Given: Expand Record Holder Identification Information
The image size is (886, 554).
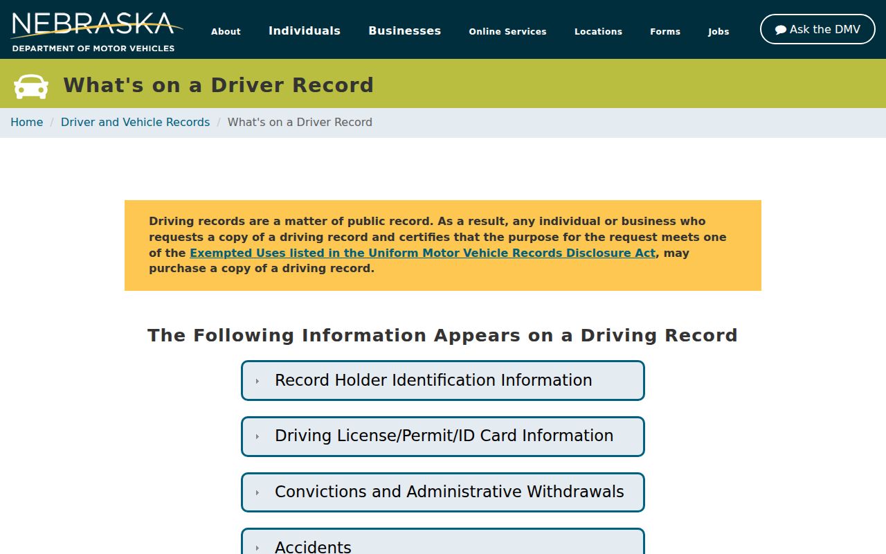Looking at the screenshot, I should point(443,380).
